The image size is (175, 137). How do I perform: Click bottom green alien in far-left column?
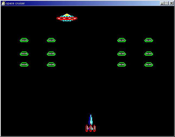coord(24,65)
